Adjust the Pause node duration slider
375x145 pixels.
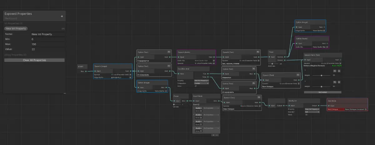177,105
